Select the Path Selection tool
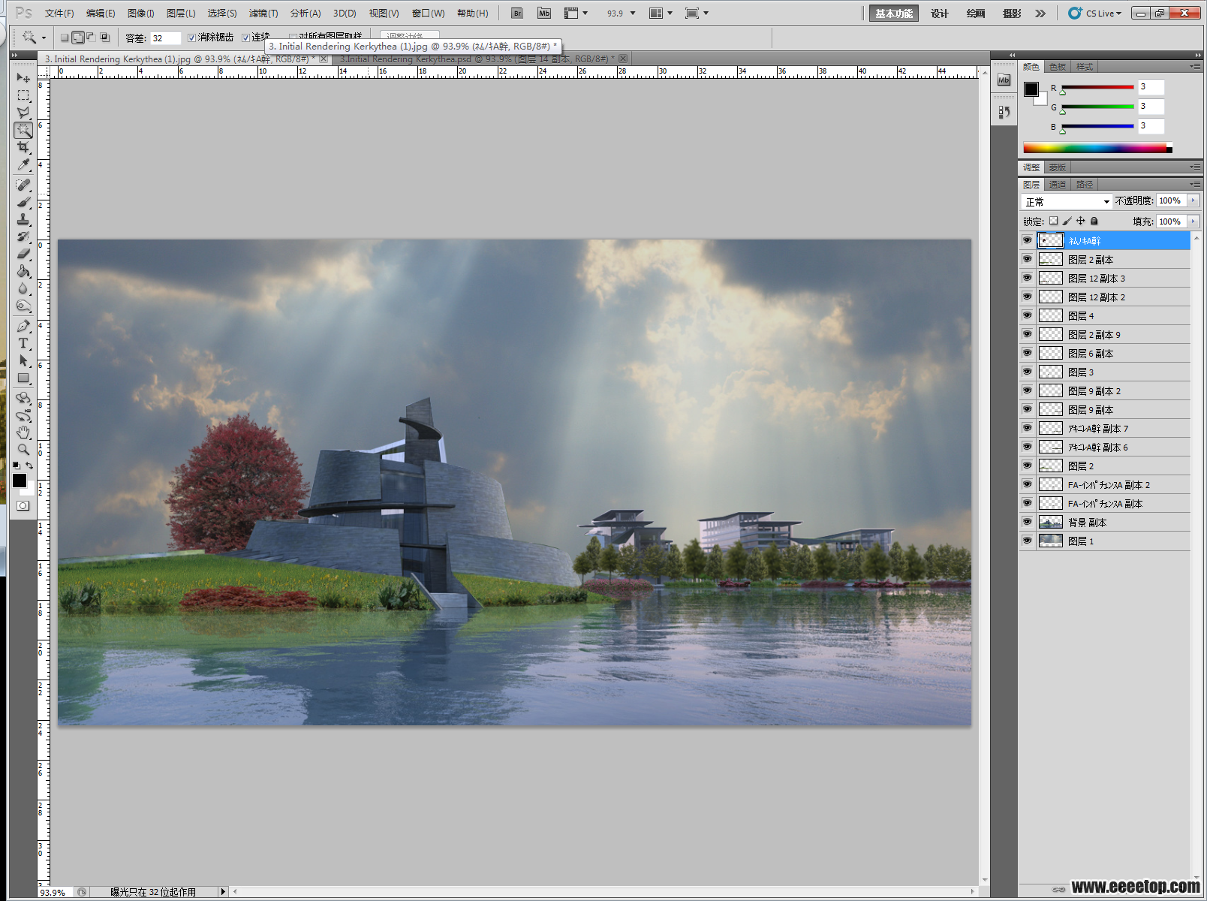Image resolution: width=1207 pixels, height=901 pixels. [x=23, y=360]
